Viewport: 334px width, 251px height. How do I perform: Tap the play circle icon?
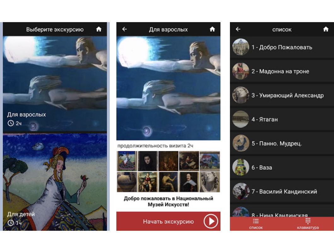click(211, 221)
